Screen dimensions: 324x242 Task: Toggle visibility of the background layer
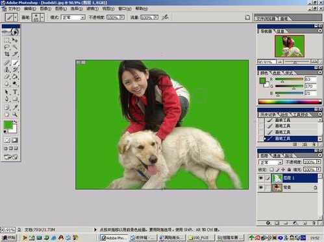(261, 188)
